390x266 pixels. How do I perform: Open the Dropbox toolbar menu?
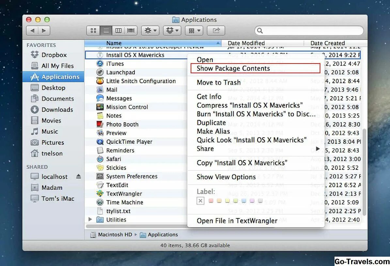(172, 31)
